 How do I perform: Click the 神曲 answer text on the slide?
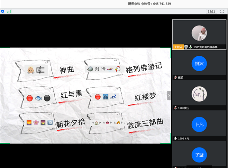67,69
